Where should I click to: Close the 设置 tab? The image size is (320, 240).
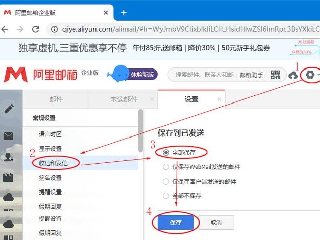pyautogui.click(x=219, y=99)
